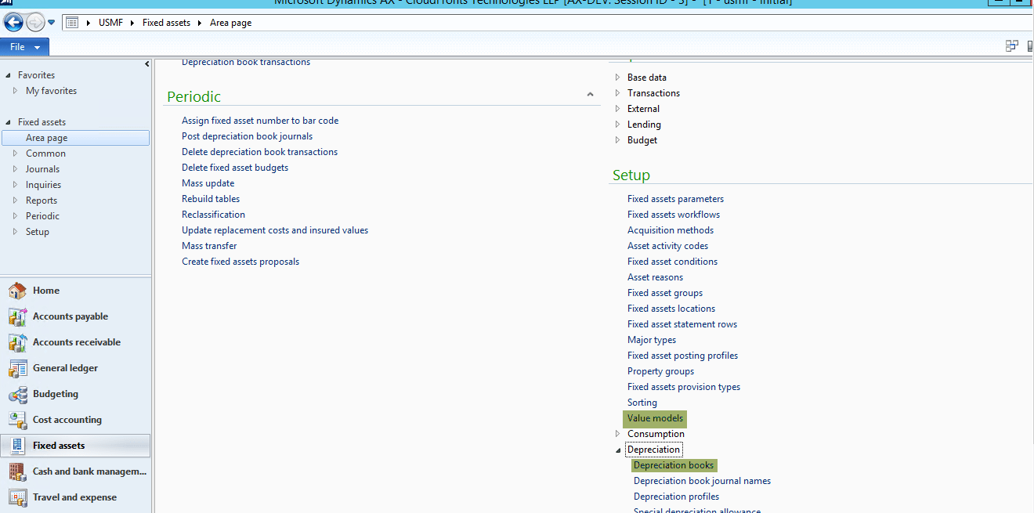This screenshot has width=1034, height=513.
Task: Open Depreciation profiles link
Action: 676,497
